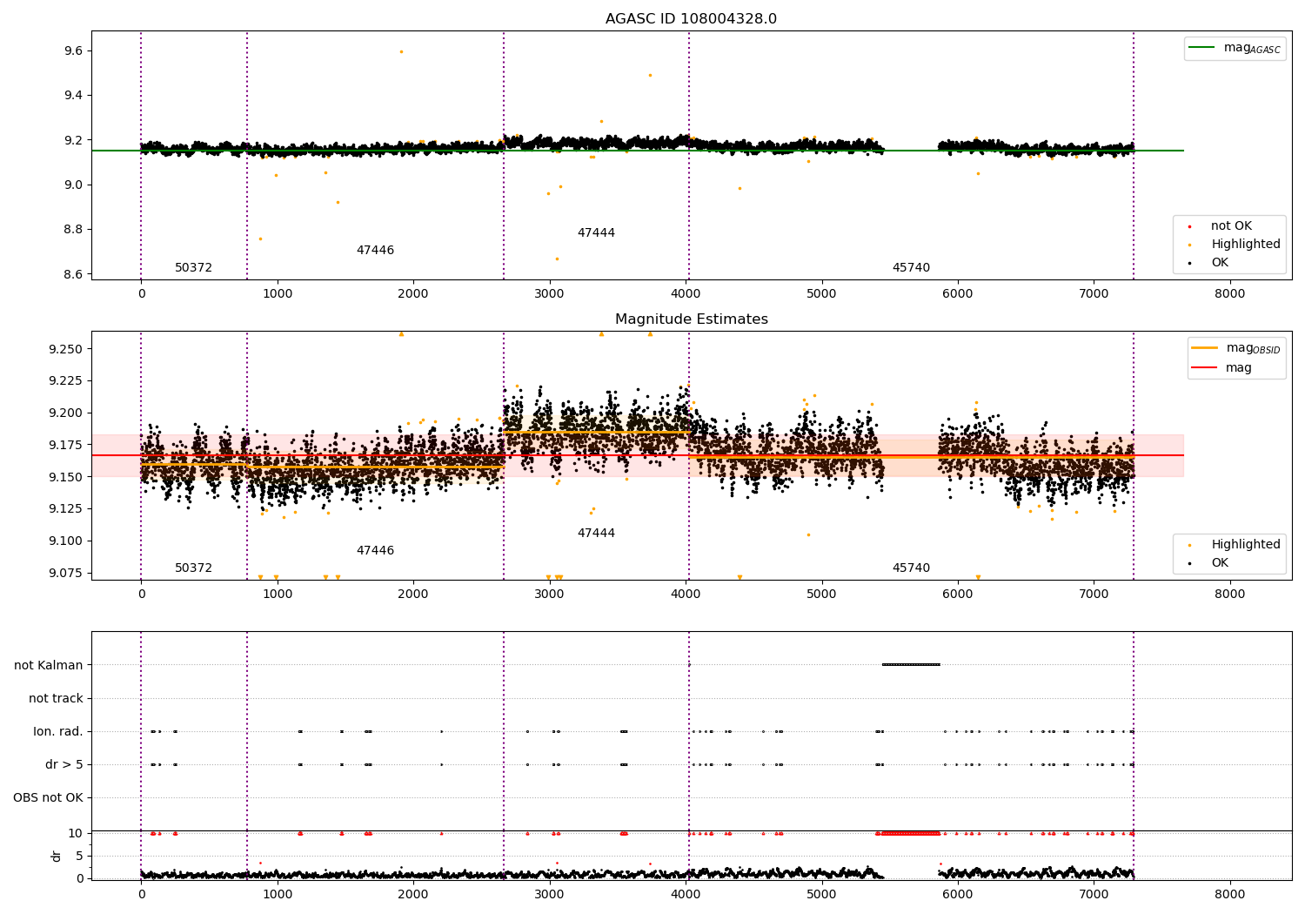Click the 9.250 y-axis tick label
Screen dimensions: 1305x914
click(x=66, y=349)
